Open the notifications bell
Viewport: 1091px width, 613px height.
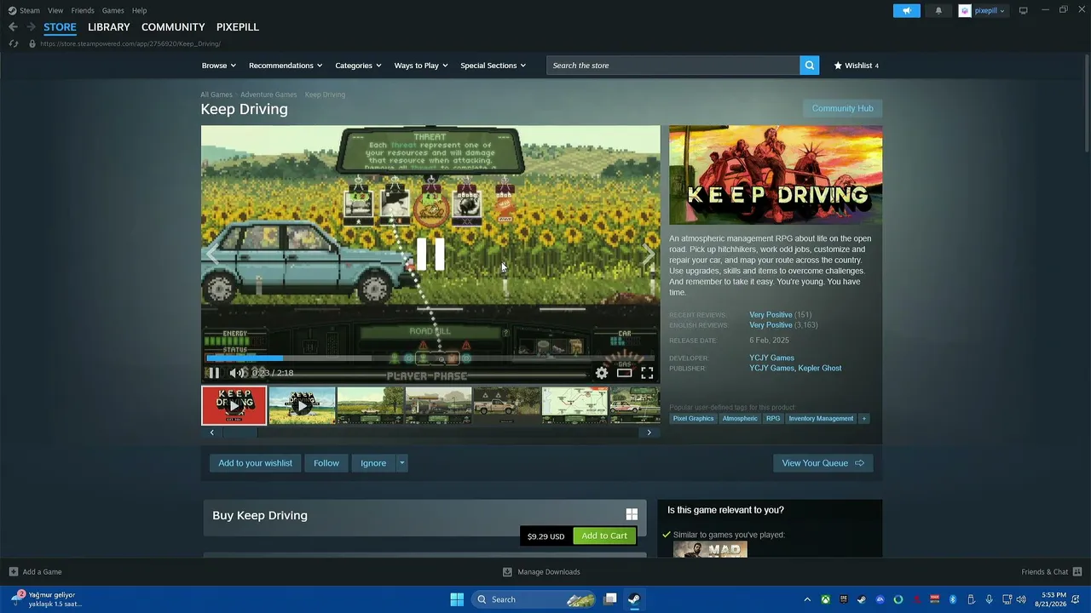point(938,10)
